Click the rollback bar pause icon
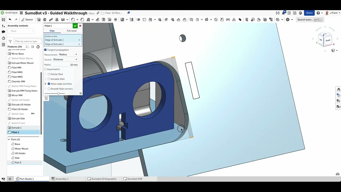The height and width of the screenshot is (192, 341). 33,47
